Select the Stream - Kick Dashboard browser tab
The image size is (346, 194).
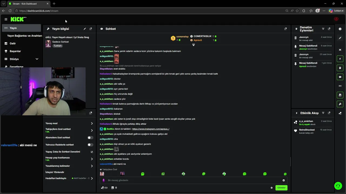click(28, 4)
